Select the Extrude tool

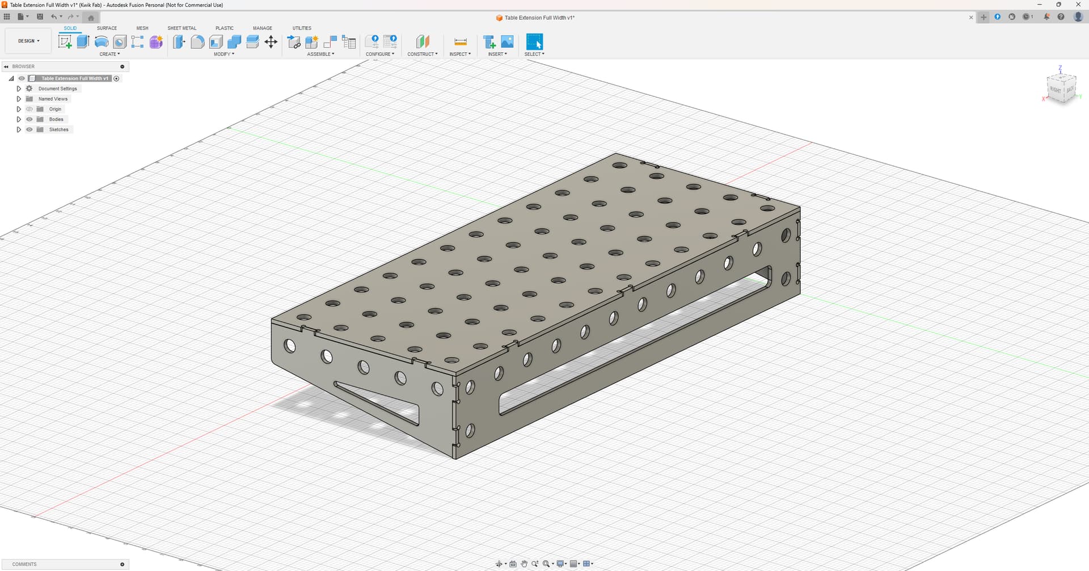coord(83,41)
